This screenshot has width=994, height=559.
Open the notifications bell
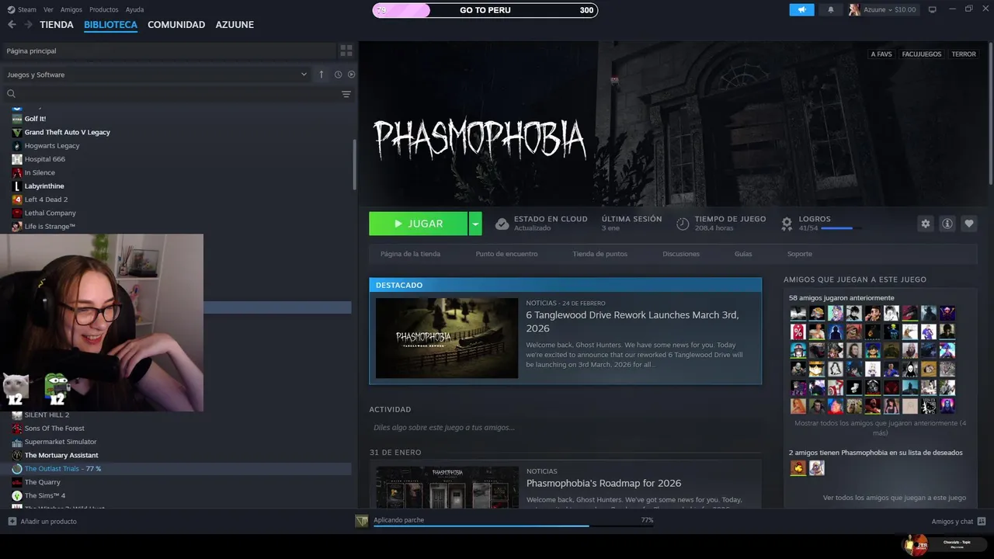tap(831, 9)
